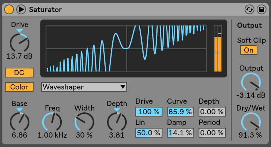Click the Width knob

[84, 122]
